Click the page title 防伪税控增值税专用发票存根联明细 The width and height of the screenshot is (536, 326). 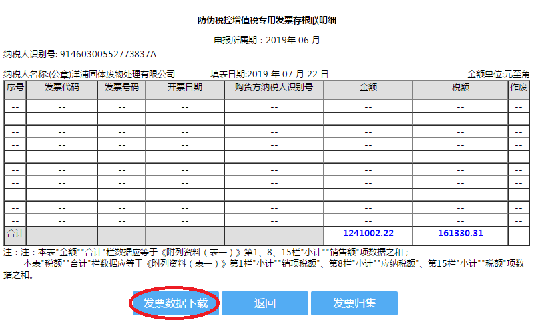tap(267, 20)
